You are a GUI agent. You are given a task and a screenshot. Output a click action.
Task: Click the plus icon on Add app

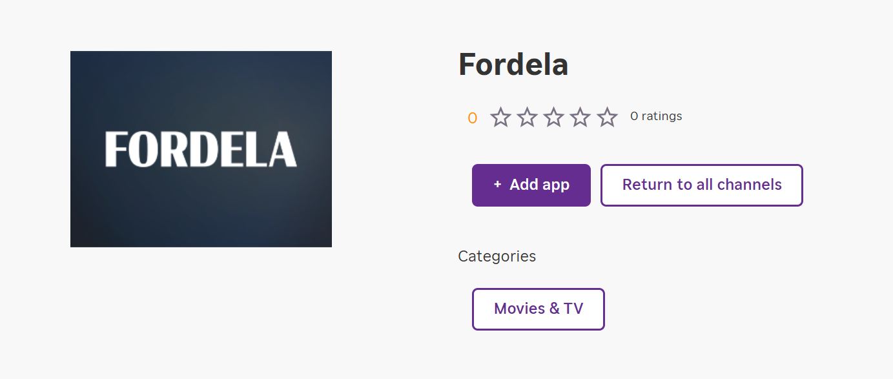click(497, 185)
